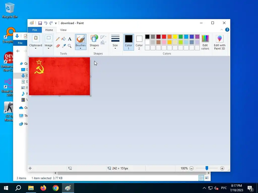Screen dimensions: 258x193
Task: Pick the pink color swatch
Action: coord(164,42)
